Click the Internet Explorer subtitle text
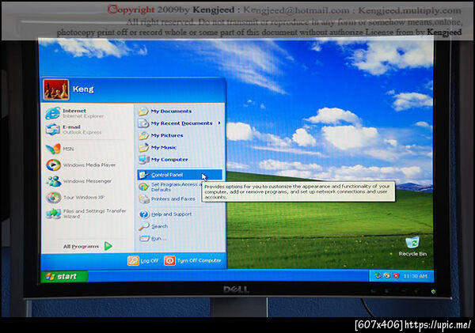The width and height of the screenshot is (475, 333). 83,116
